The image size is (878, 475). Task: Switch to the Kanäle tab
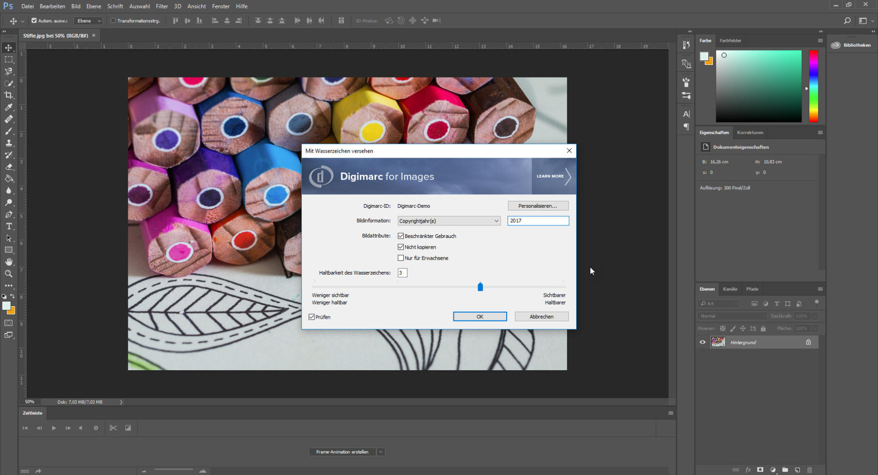[730, 289]
